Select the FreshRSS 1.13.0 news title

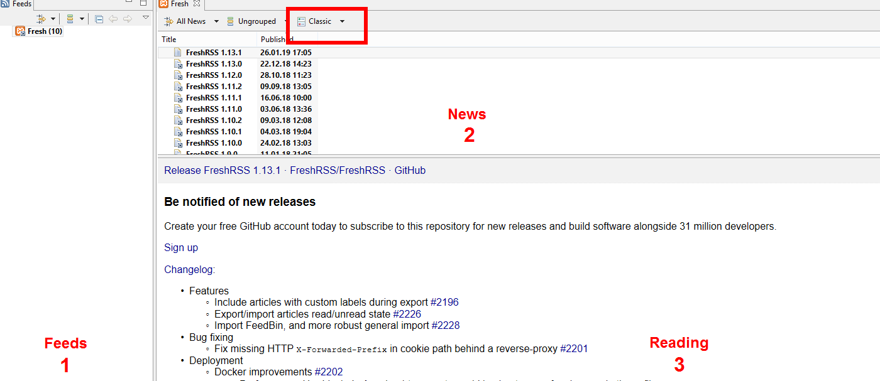coord(214,64)
